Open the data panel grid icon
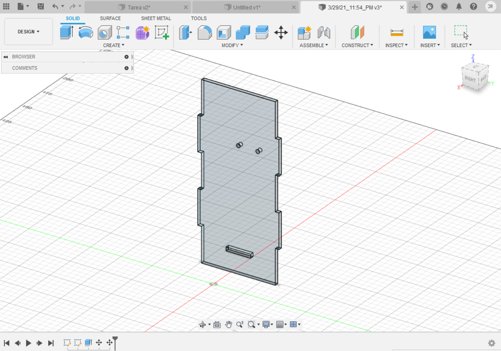 [x=6, y=6]
